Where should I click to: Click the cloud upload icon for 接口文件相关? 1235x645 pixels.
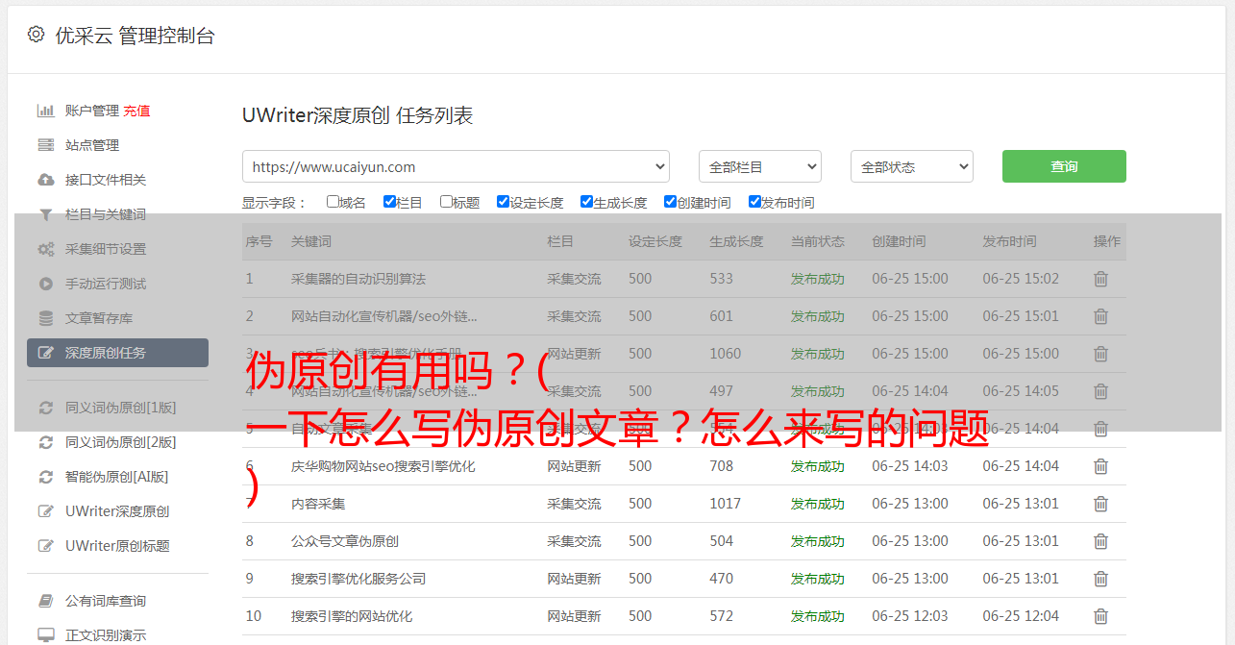pos(46,180)
